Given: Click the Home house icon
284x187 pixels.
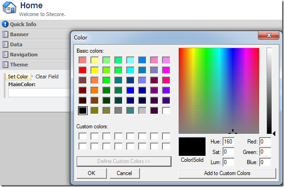Looking at the screenshot, I should 9,8.
